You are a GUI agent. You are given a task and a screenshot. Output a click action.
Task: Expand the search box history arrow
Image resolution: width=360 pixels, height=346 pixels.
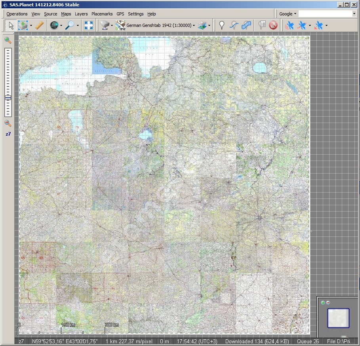click(x=354, y=14)
